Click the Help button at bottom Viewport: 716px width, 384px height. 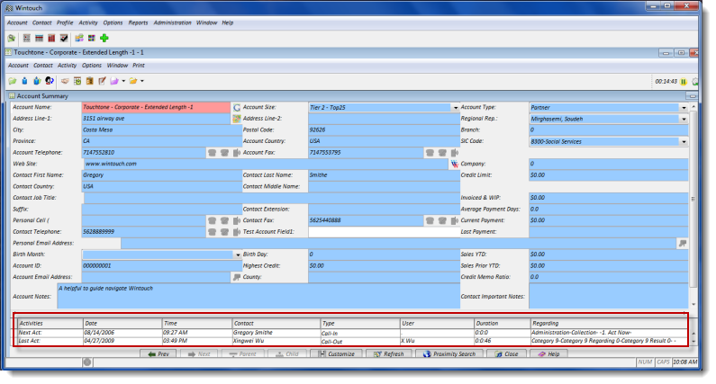pyautogui.click(x=548, y=354)
